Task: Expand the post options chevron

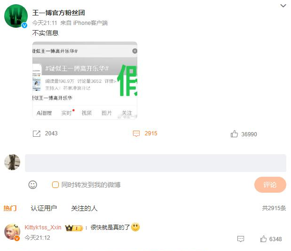Action: click(x=283, y=6)
